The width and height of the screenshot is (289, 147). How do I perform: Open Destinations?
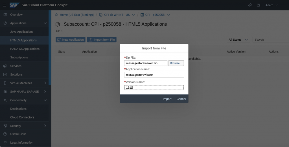18,109
